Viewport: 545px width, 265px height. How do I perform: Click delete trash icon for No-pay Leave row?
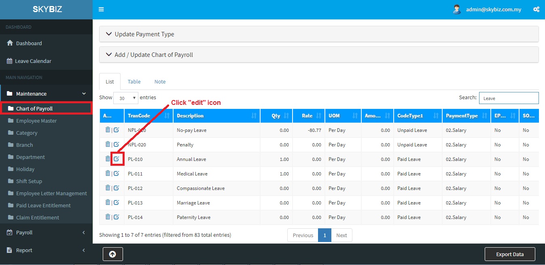[x=108, y=130]
